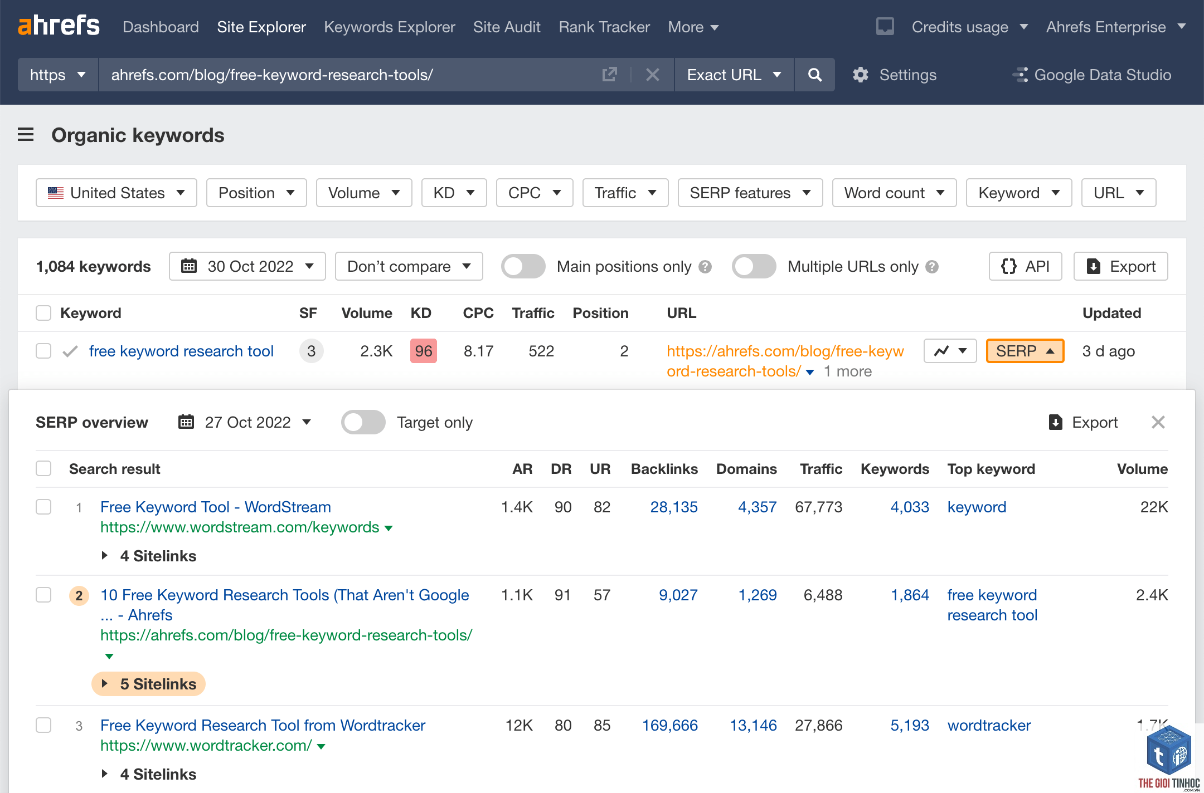Open the KD filter dropdown
Image resolution: width=1204 pixels, height=793 pixels.
[454, 193]
